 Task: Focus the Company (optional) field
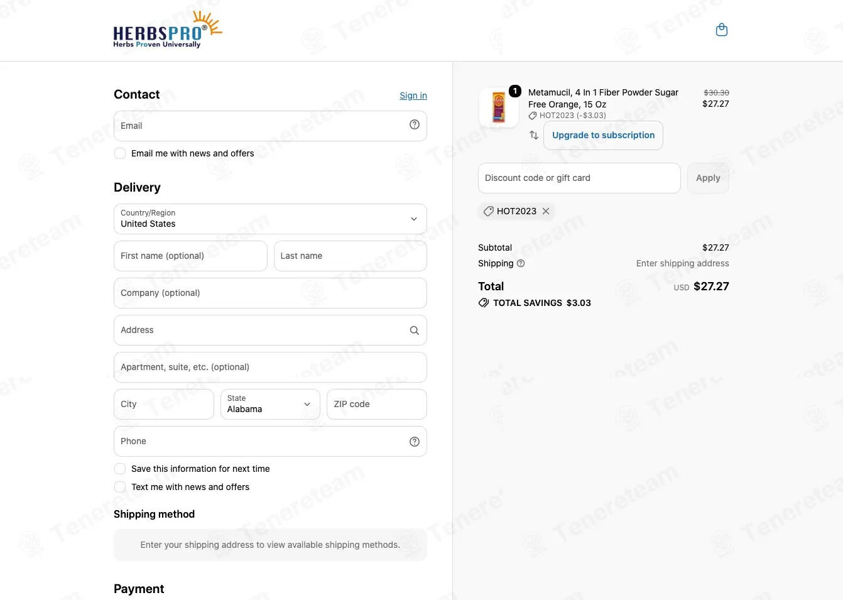coord(270,293)
